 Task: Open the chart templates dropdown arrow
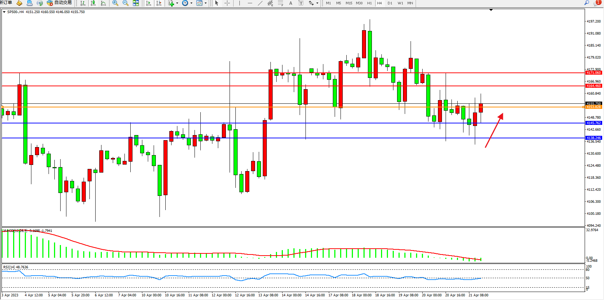click(x=205, y=3)
